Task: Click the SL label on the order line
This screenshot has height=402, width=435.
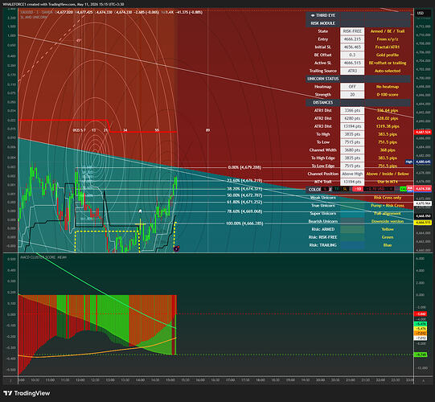Action: coord(345,189)
